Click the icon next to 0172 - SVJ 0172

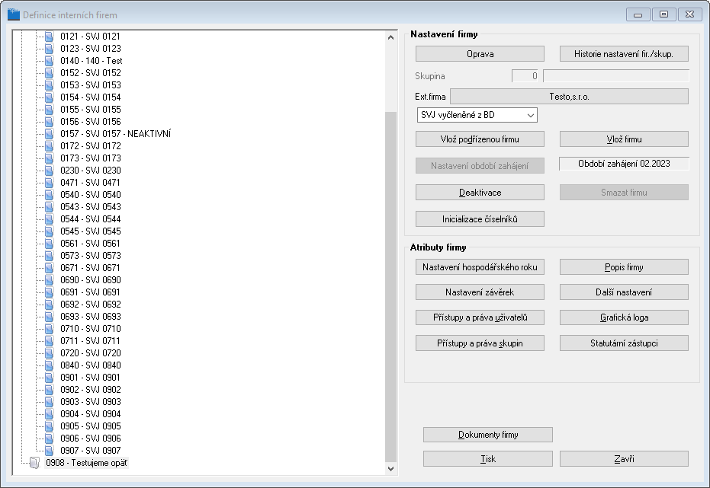click(x=49, y=146)
